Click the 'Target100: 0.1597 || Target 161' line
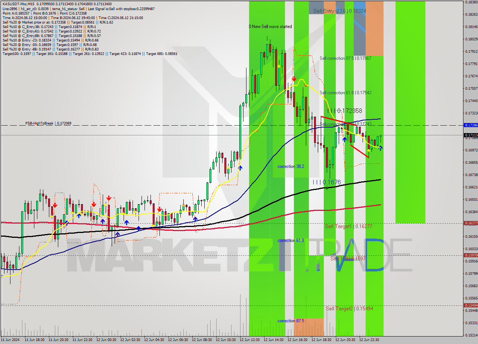This screenshot has width=478, height=344. click(x=90, y=53)
